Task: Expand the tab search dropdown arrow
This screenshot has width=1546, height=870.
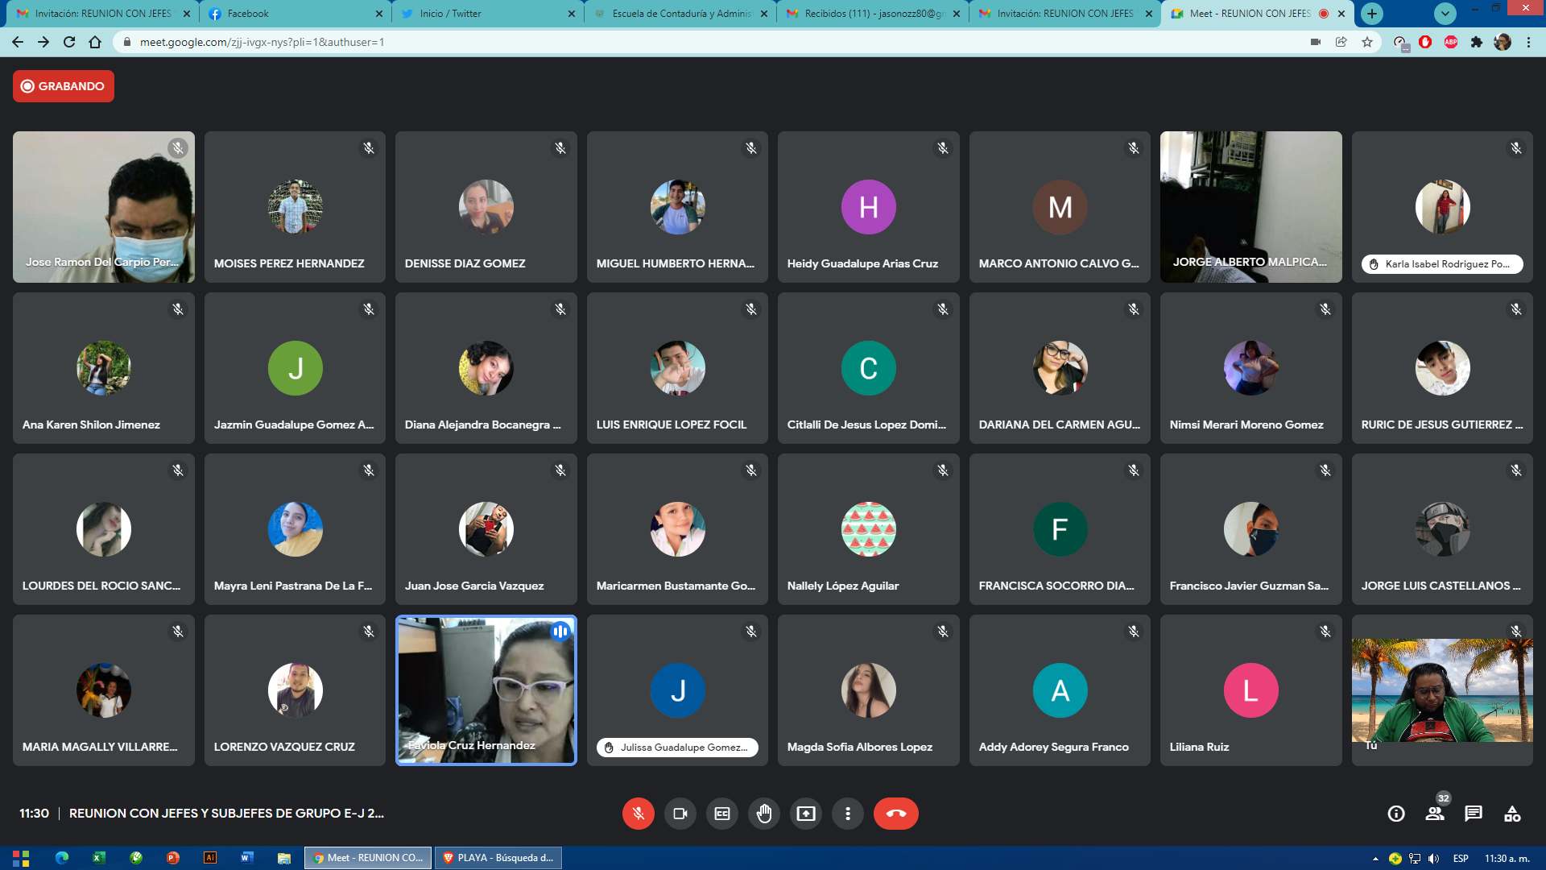Action: click(x=1445, y=14)
